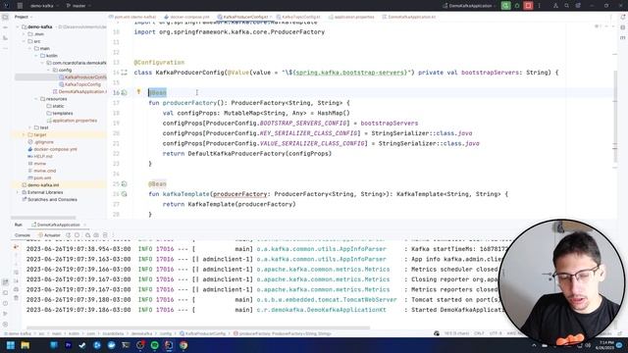
Task: Open the Notifications bell icon
Action: pos(623,18)
